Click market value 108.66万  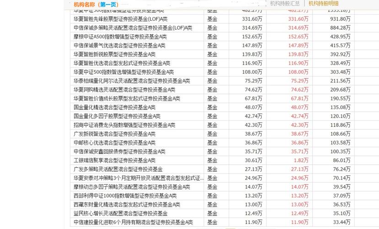coord(340,134)
